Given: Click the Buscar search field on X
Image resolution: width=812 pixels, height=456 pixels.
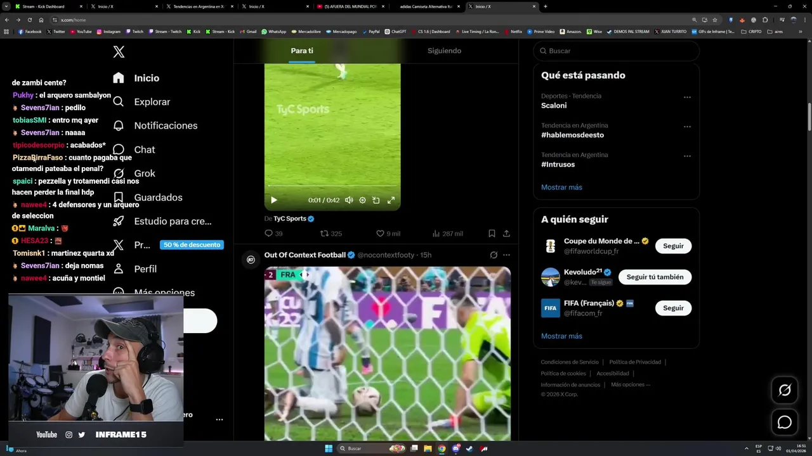Looking at the screenshot, I should point(616,51).
